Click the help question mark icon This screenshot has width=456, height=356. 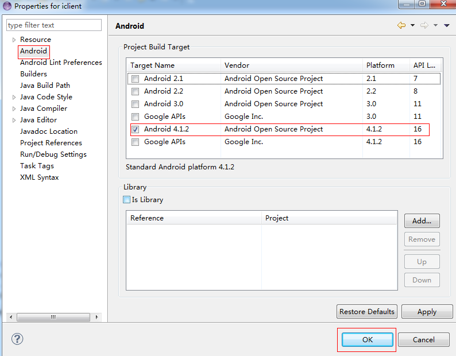pyautogui.click(x=17, y=339)
